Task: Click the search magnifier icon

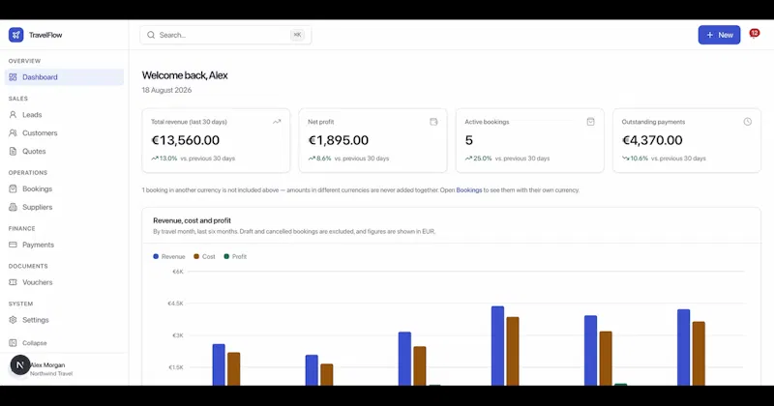Action: point(151,35)
